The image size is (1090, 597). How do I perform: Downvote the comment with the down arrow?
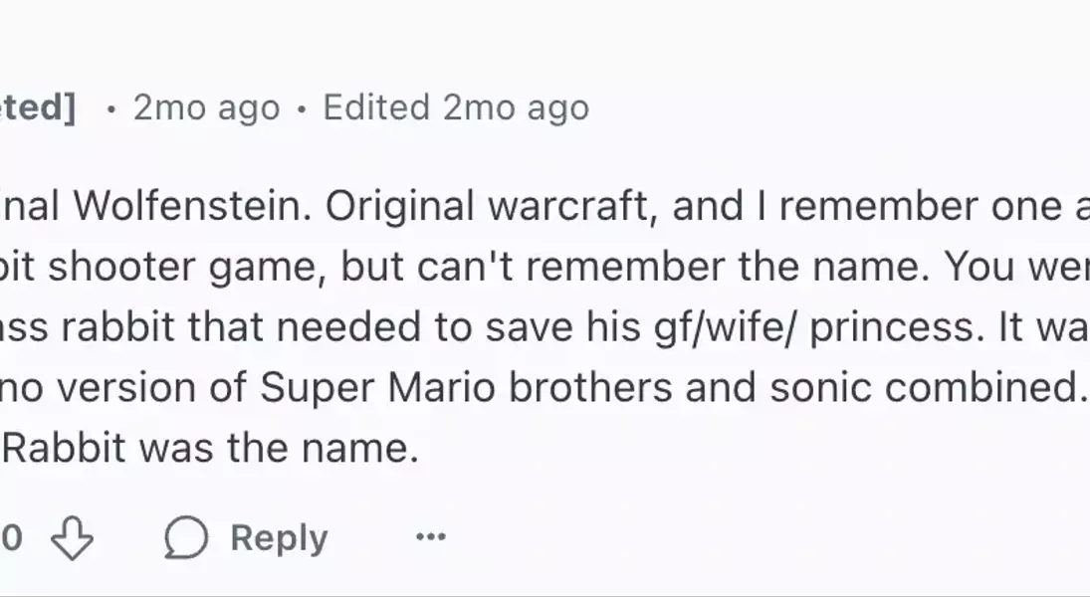point(72,538)
